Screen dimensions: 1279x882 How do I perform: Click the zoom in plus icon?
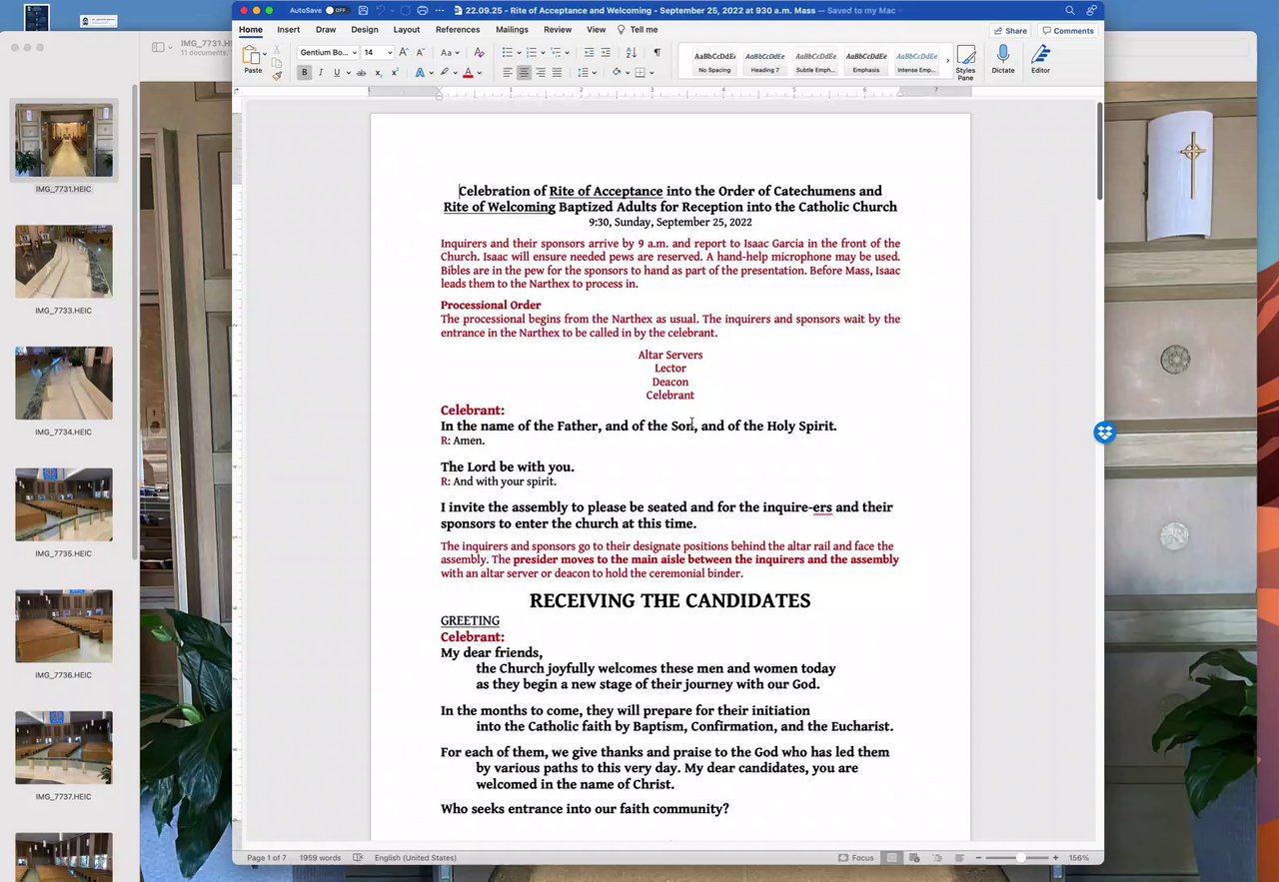tap(1055, 858)
